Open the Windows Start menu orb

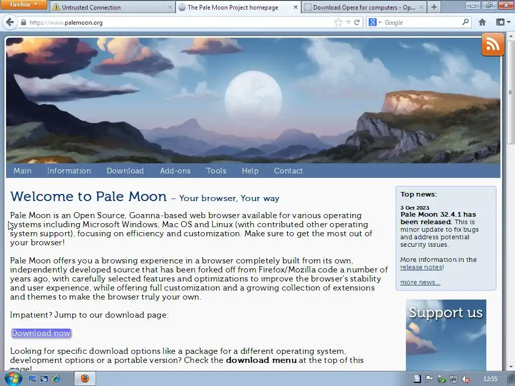13,378
